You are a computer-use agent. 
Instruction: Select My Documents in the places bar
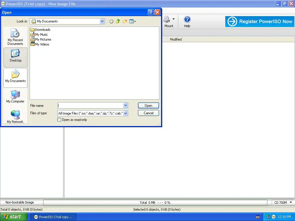[16, 78]
